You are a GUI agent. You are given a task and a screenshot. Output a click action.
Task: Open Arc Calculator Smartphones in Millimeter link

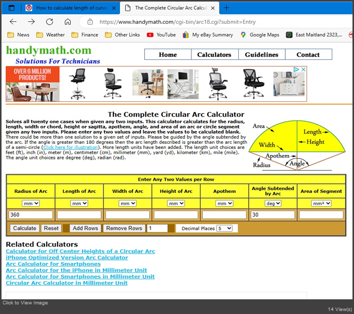point(80,277)
